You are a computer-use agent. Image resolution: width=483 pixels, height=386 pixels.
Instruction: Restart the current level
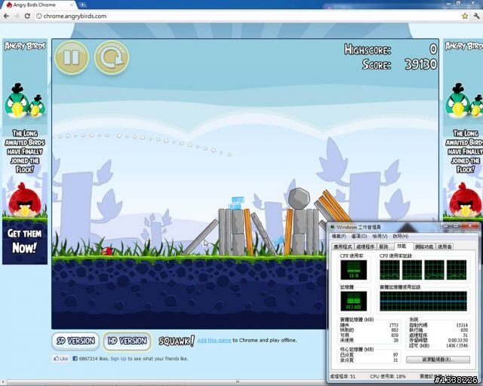click(x=112, y=57)
